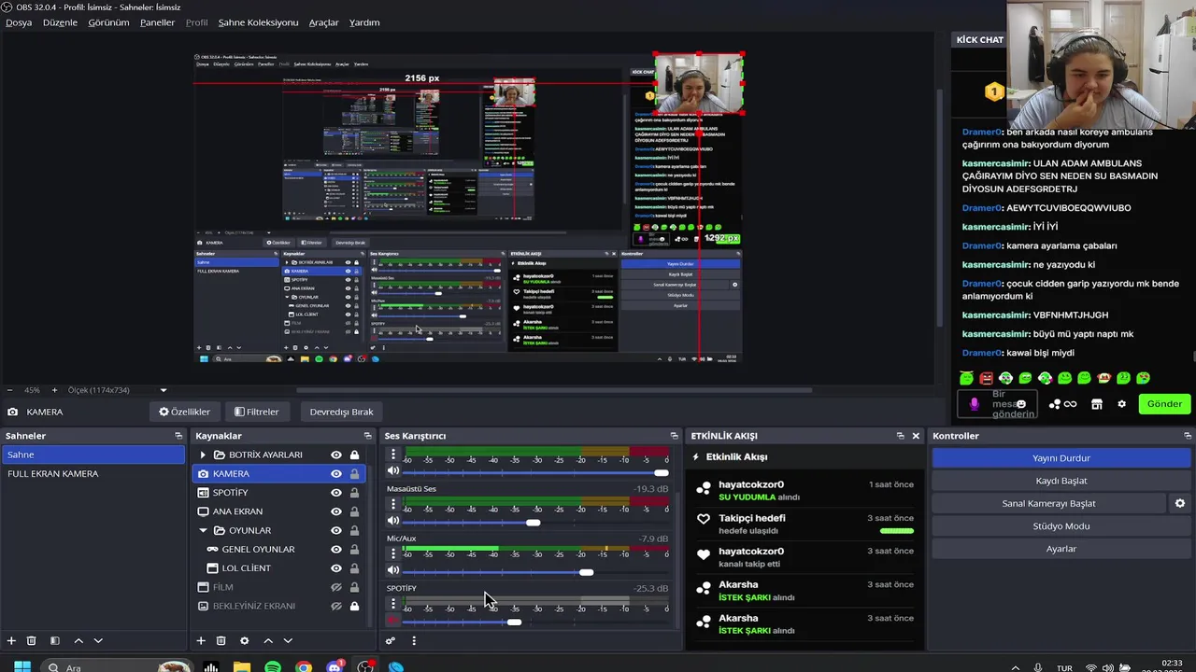
Task: Open the Sahne Koleksiyonu menu
Action: coord(258,22)
